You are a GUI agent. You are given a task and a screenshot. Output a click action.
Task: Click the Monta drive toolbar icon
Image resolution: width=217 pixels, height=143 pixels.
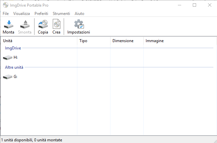(x=8, y=25)
